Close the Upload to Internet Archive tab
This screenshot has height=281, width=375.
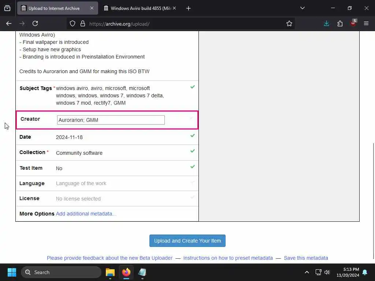tap(92, 8)
